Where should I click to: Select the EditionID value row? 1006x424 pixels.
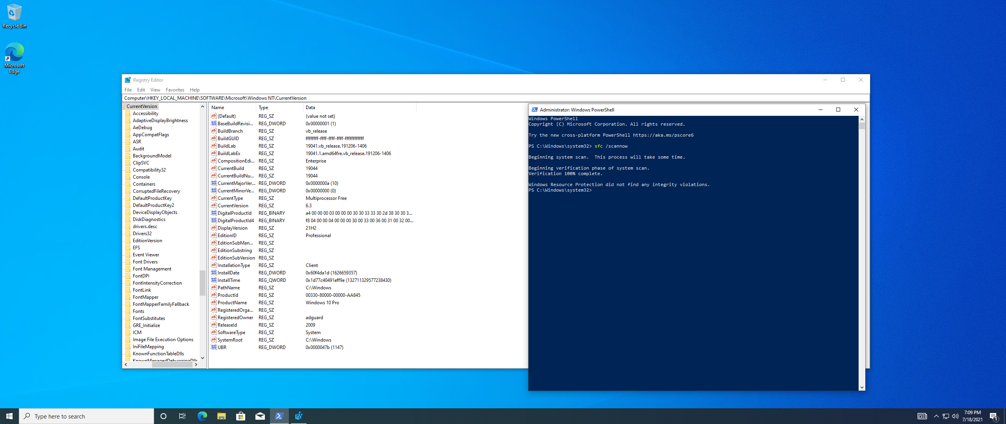tap(313, 236)
